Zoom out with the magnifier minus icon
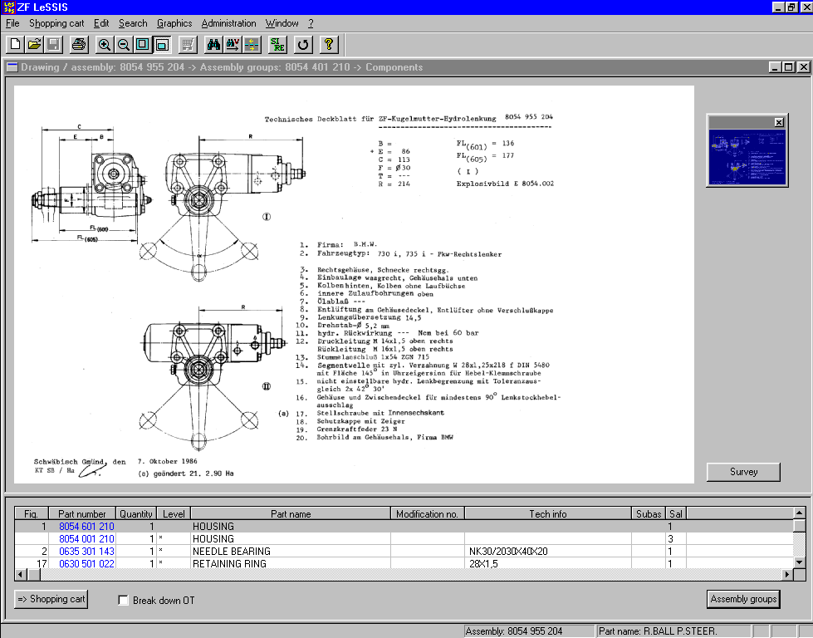 [x=124, y=45]
